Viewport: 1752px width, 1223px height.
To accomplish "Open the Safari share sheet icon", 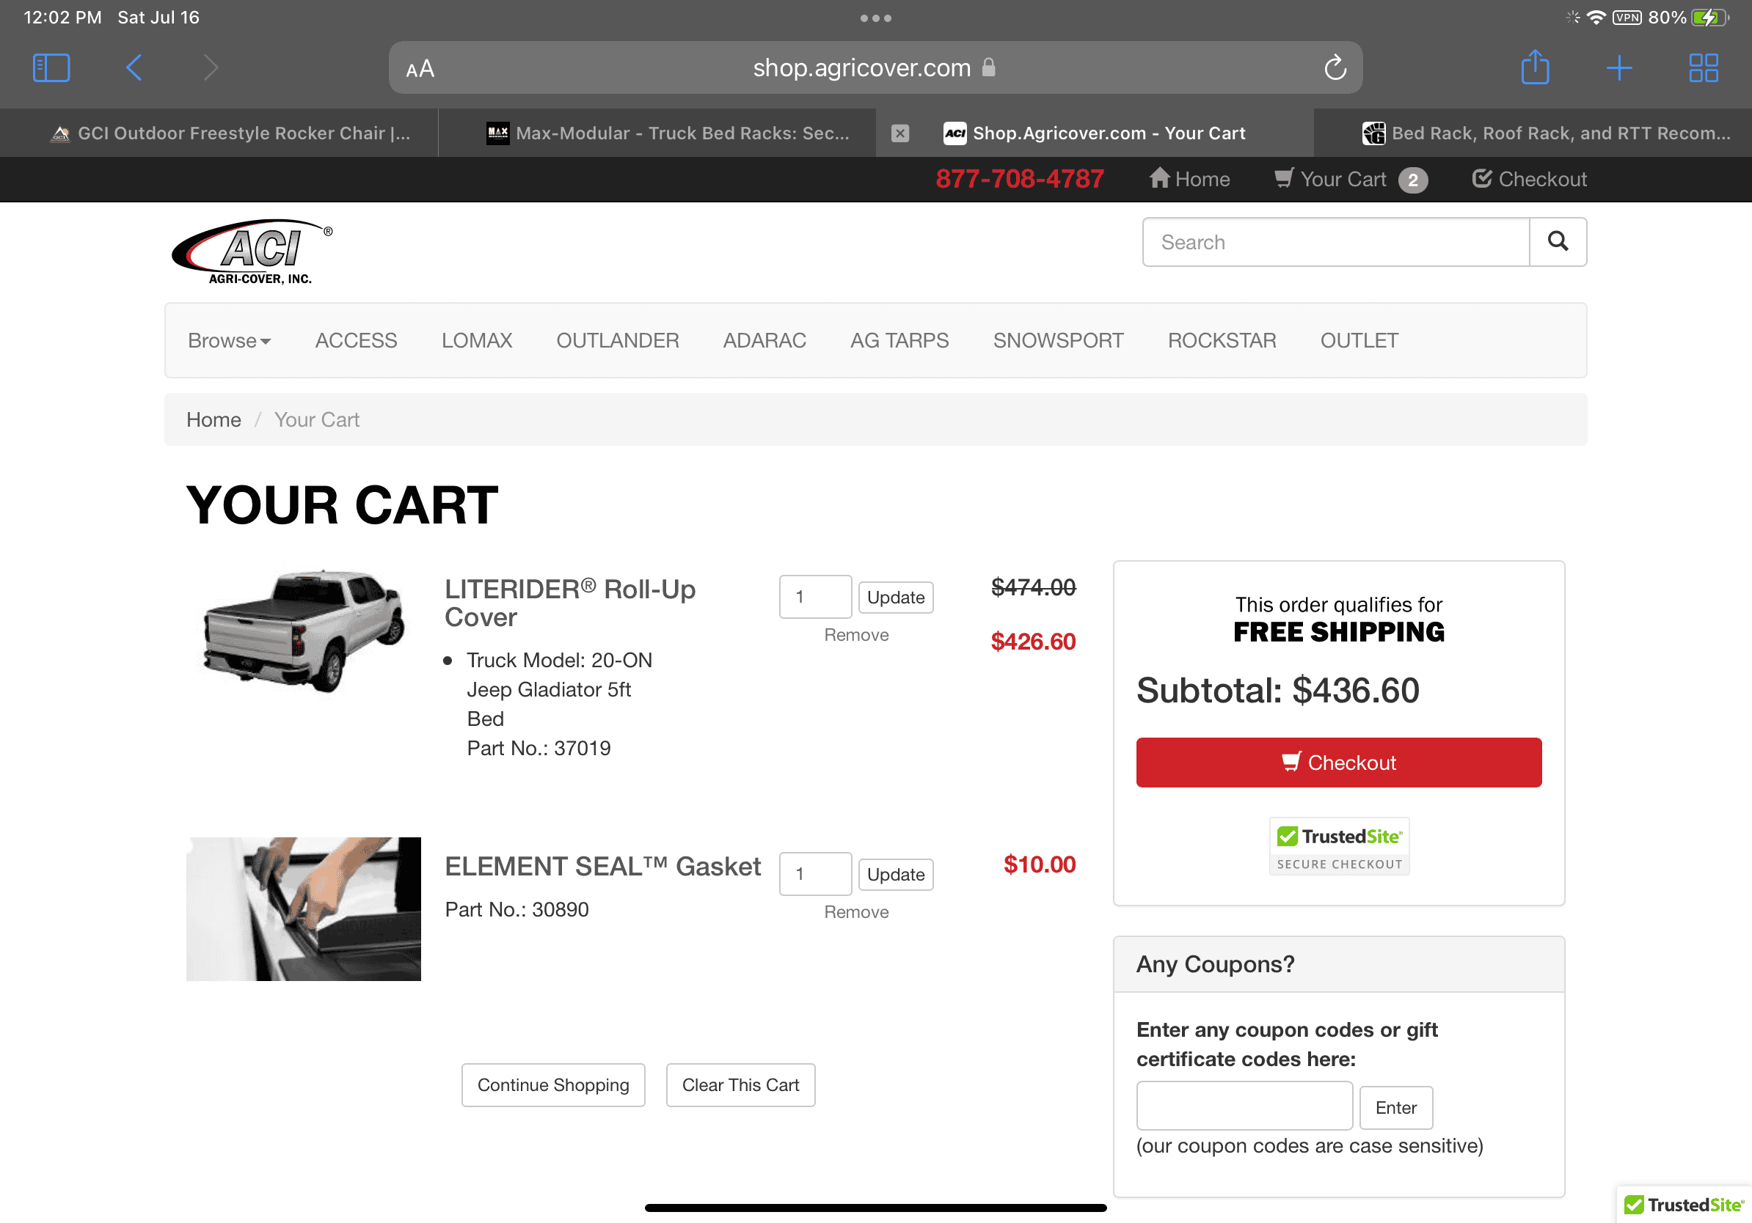I will pos(1535,67).
